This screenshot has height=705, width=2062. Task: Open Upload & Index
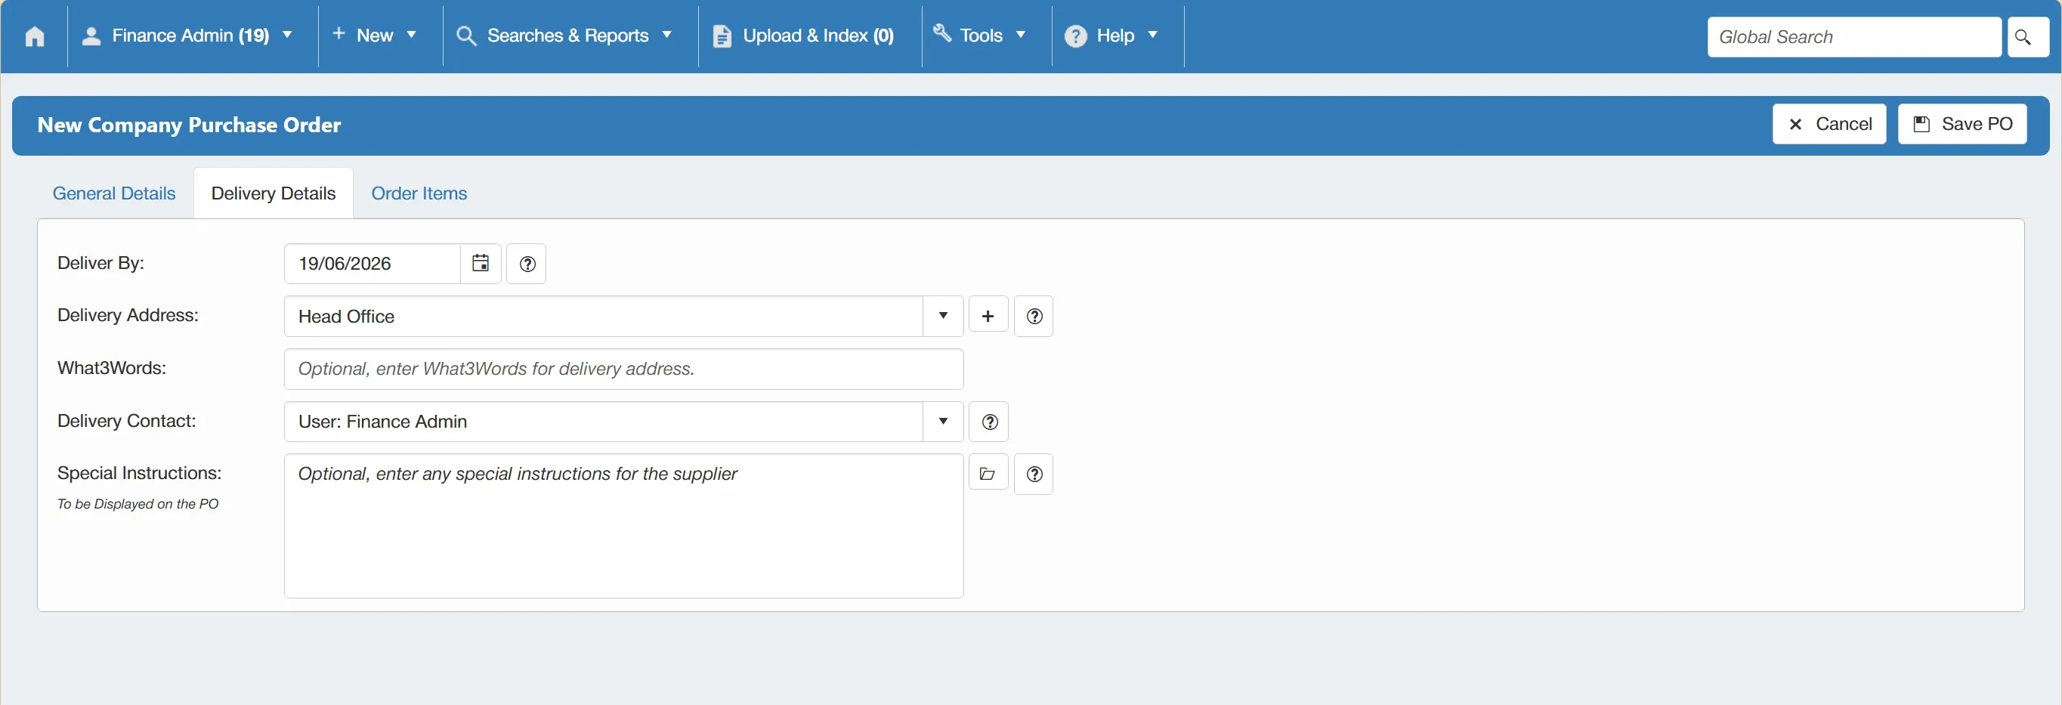804,36
